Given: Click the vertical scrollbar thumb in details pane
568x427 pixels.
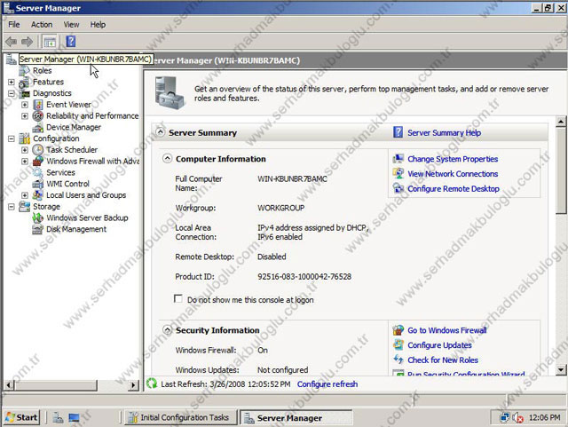Looking at the screenshot, I should (x=560, y=170).
